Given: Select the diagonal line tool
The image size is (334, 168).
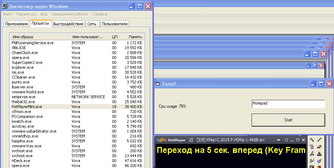Looking at the screenshot, I should [319, 140].
